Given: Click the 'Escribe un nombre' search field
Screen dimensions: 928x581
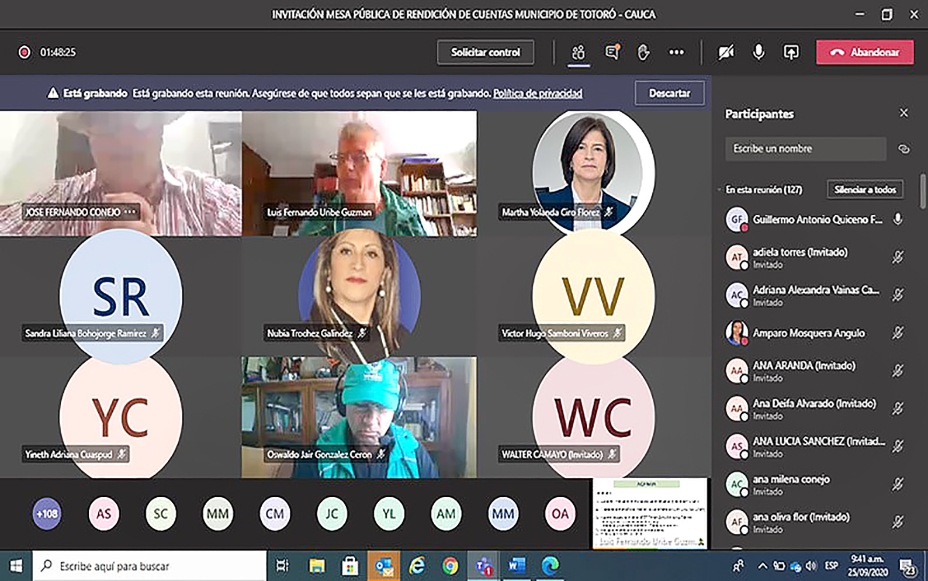Looking at the screenshot, I should (805, 149).
